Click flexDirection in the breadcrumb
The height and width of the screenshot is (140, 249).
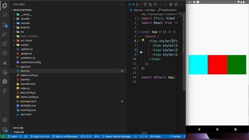click(169, 10)
